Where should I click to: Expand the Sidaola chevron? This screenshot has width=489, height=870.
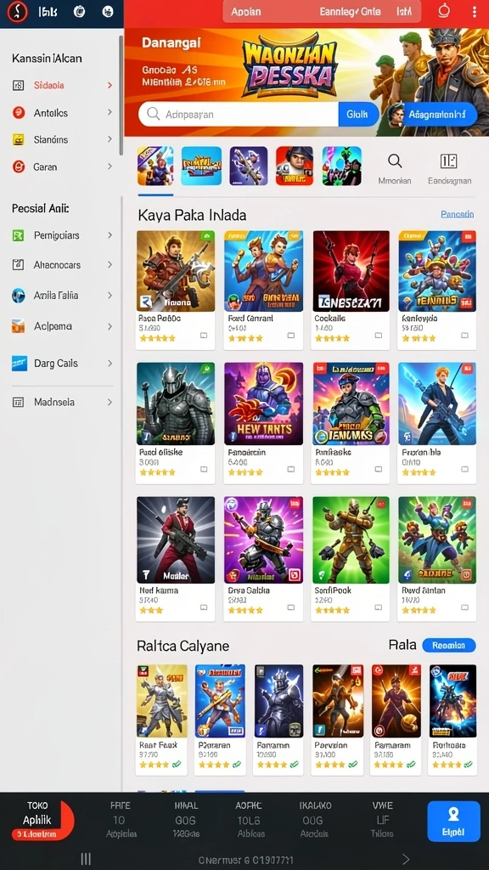110,86
